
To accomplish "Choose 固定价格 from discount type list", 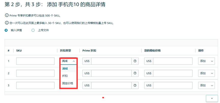I will (68, 83).
